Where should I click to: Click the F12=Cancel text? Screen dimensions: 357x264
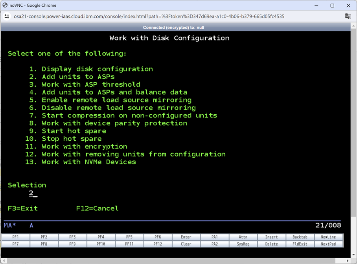click(97, 208)
